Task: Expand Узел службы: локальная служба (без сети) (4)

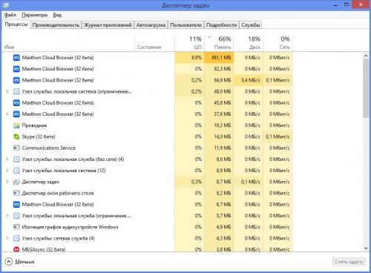Action: pyautogui.click(x=7, y=159)
